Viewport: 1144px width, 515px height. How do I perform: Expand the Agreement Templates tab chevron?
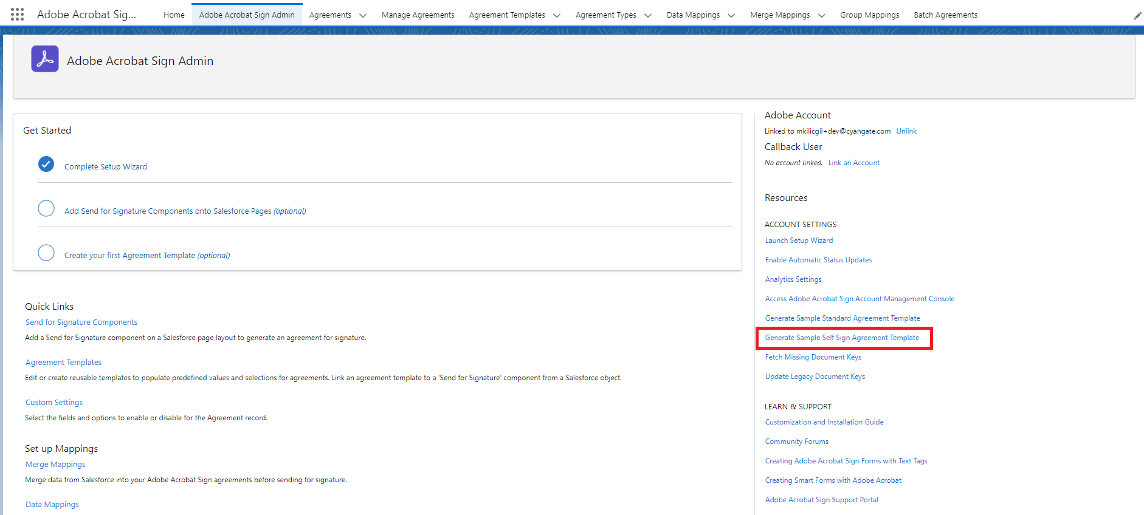[557, 16]
